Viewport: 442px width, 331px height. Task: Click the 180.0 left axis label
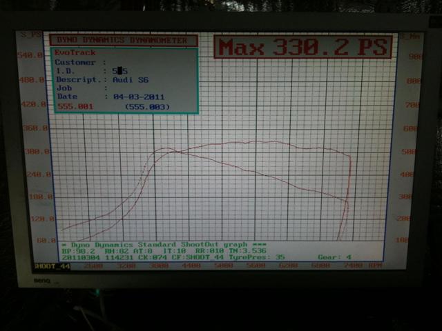(41, 197)
